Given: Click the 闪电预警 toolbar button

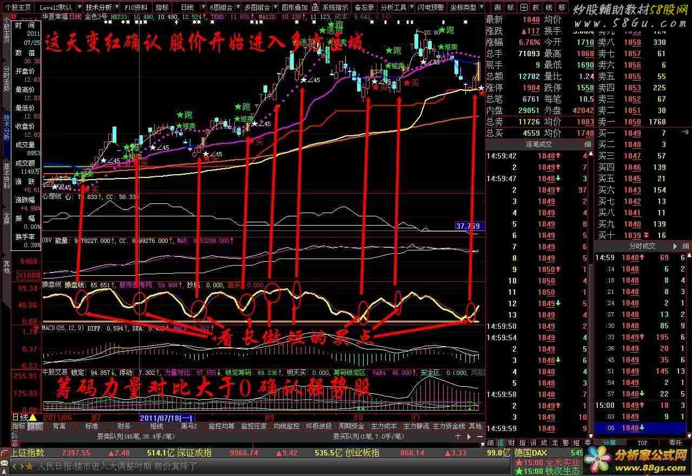Looking at the screenshot, I should 431,8.
